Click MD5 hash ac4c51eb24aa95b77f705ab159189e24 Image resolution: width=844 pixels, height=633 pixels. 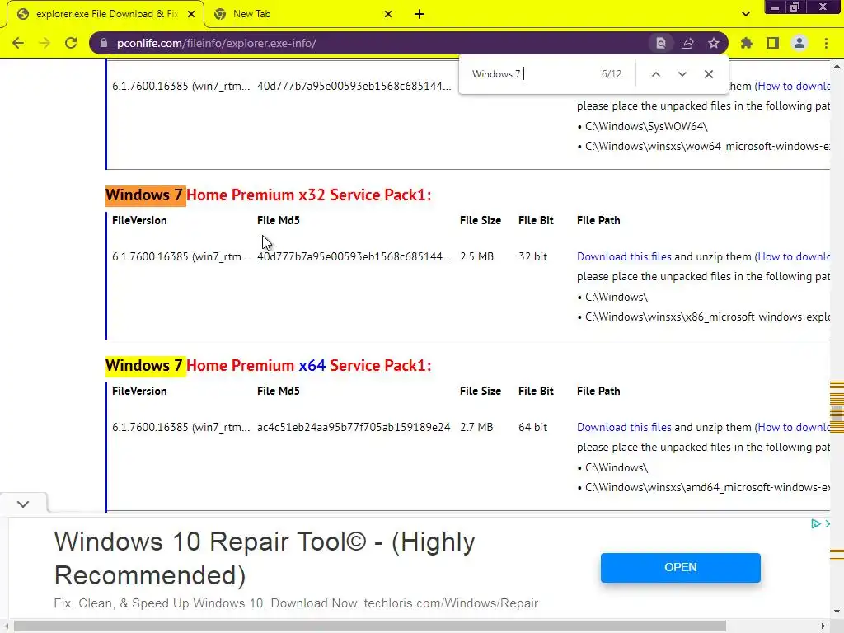(x=354, y=428)
